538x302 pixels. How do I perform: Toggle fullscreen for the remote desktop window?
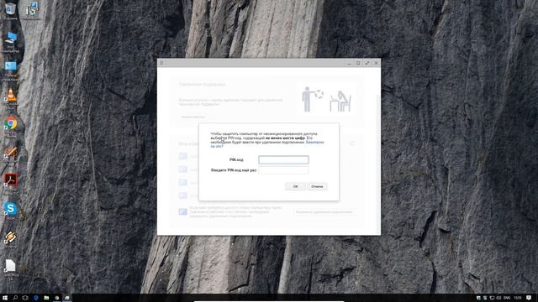[x=367, y=63]
